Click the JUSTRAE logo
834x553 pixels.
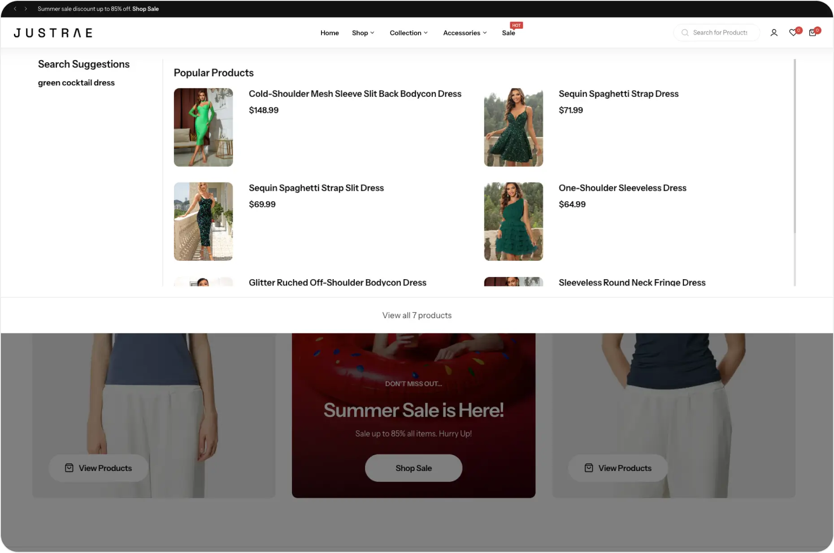pos(53,33)
